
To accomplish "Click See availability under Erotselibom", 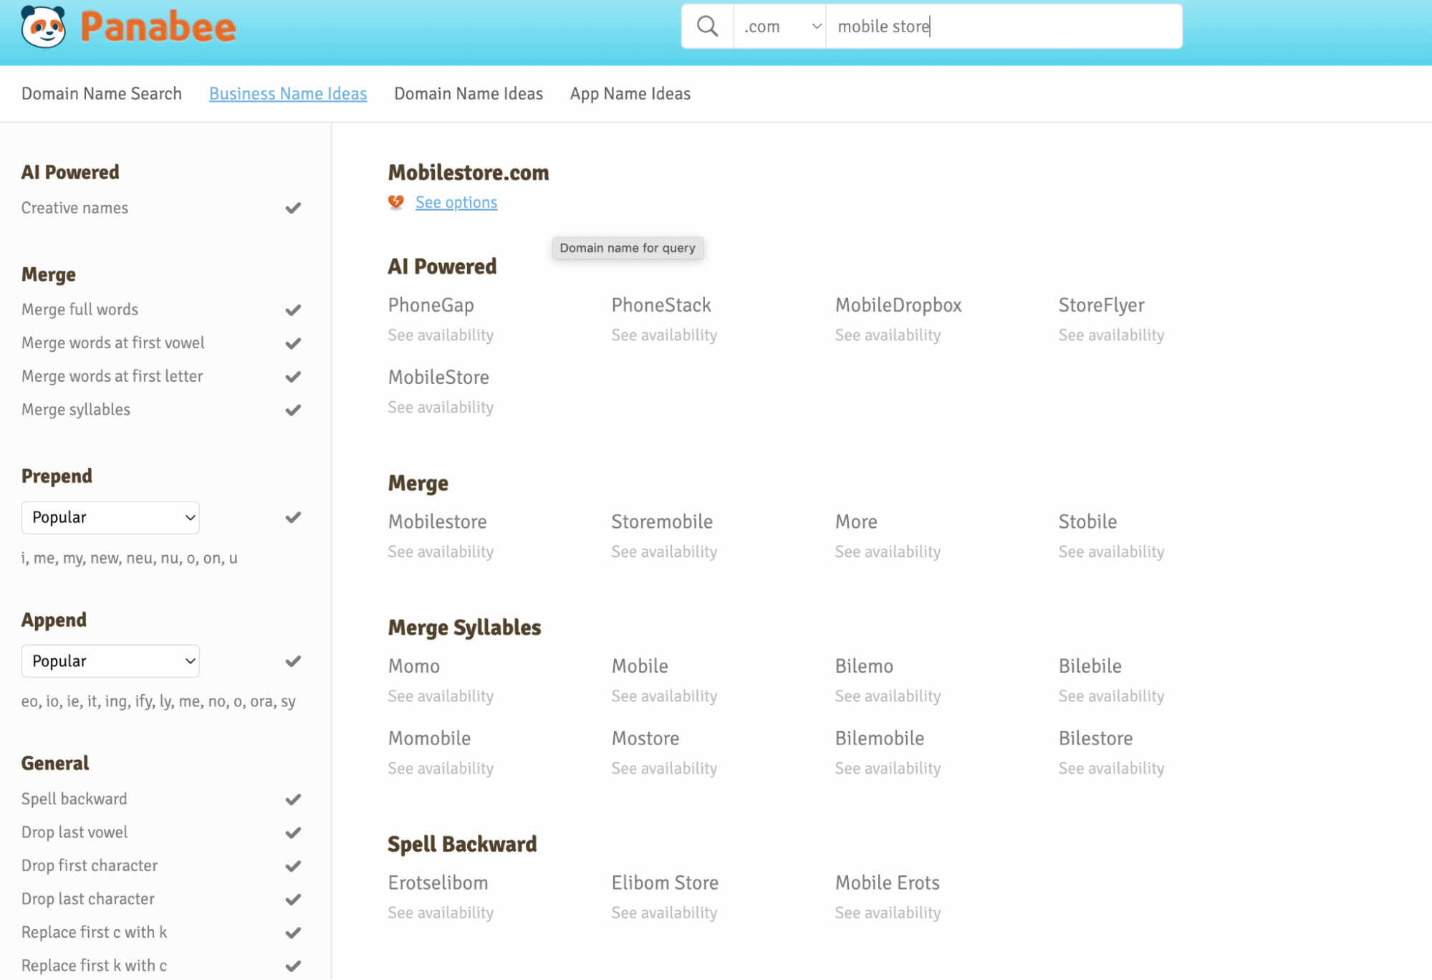I will (x=441, y=913).
